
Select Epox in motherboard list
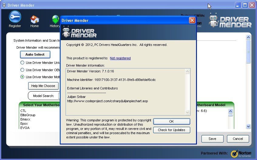point(24,123)
